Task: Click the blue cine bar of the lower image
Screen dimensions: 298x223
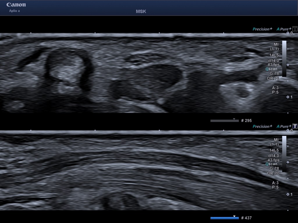Action: pos(224,218)
